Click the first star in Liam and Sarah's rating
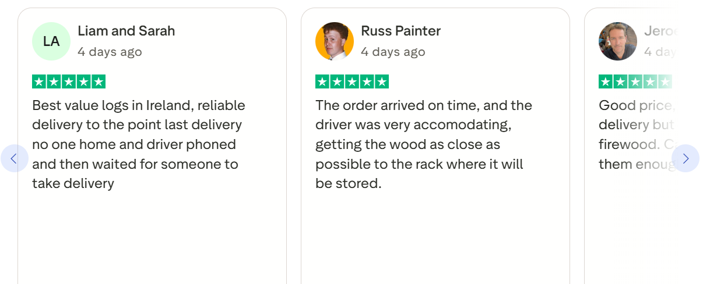The height and width of the screenshot is (284, 703). coord(39,82)
